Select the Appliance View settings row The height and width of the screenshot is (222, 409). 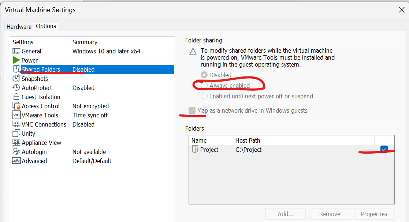92,142
